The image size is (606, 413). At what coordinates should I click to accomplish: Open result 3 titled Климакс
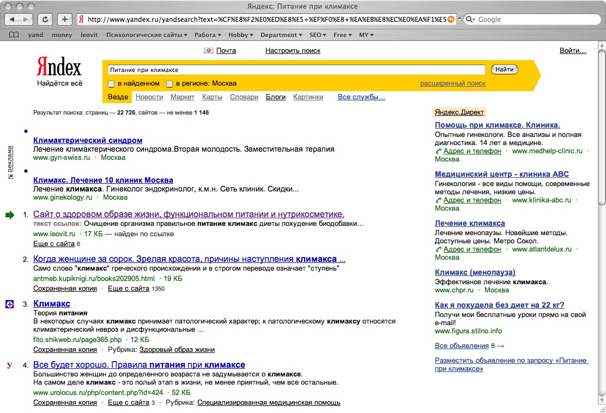click(52, 304)
